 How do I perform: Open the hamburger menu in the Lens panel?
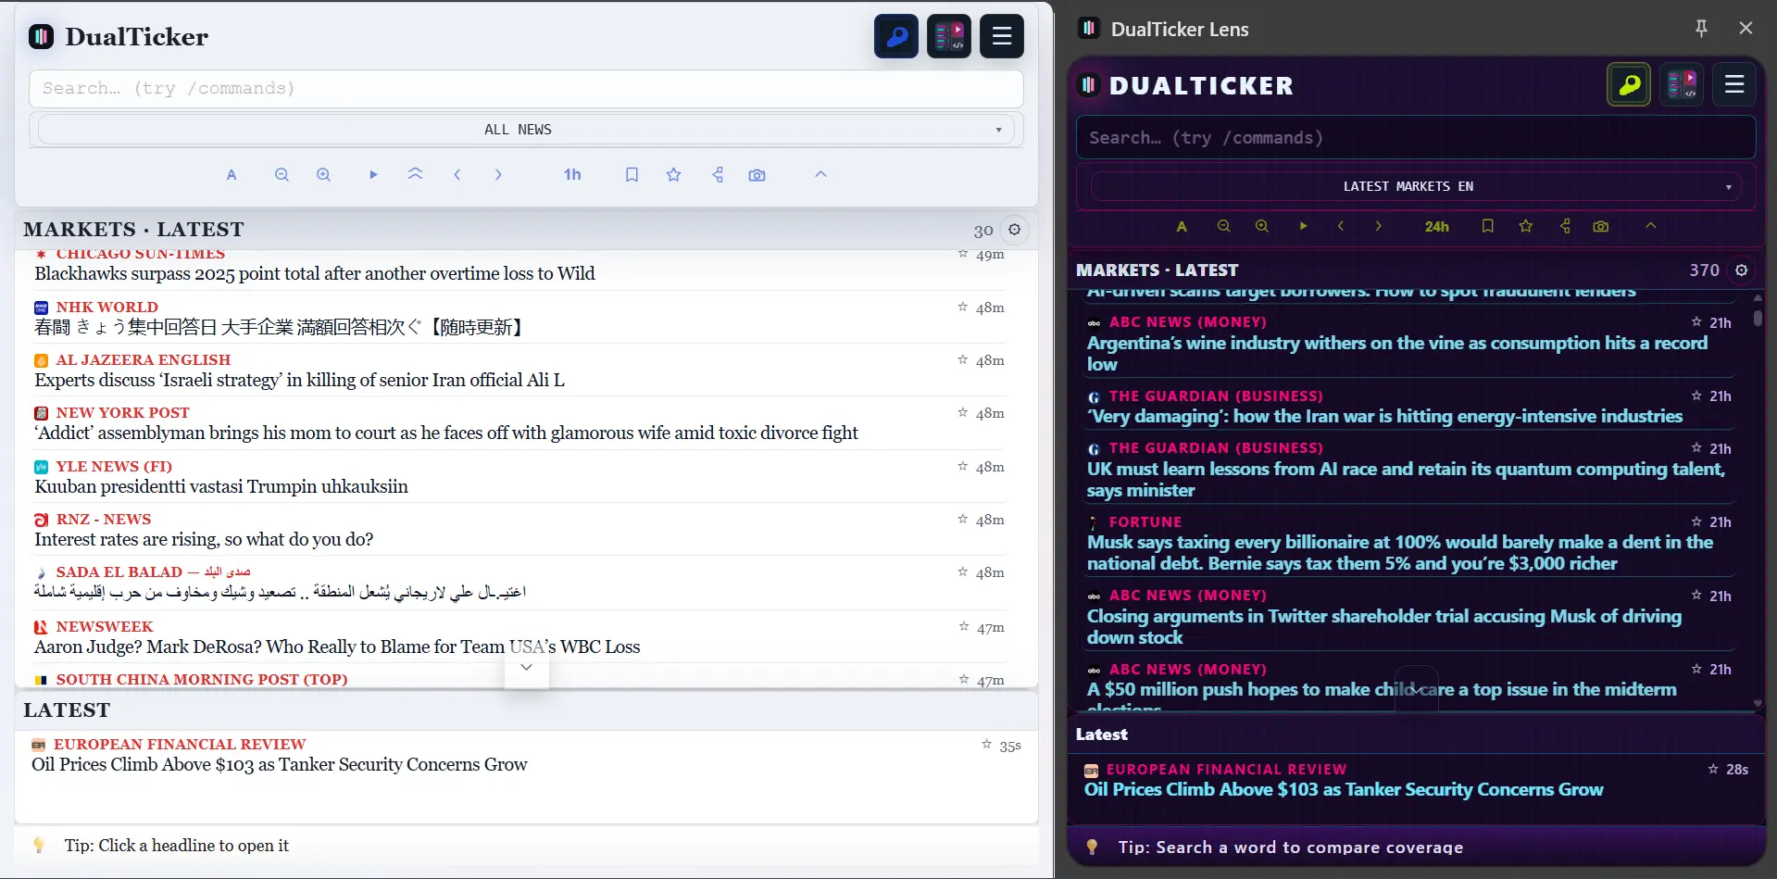click(1734, 85)
